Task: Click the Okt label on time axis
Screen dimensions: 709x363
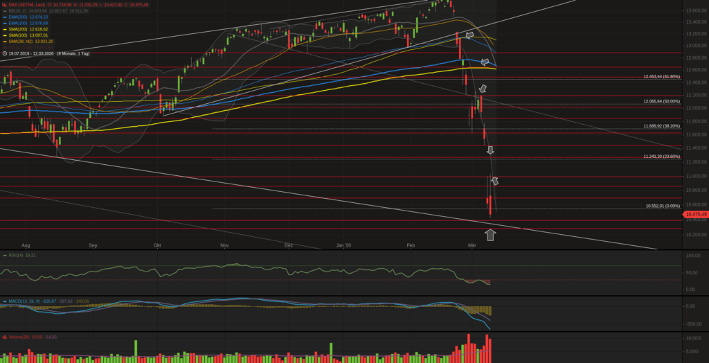Action: click(157, 245)
